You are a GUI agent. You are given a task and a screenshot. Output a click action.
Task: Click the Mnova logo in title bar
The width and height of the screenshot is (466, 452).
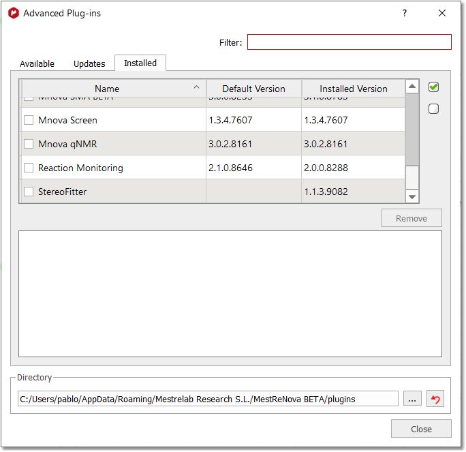14,13
